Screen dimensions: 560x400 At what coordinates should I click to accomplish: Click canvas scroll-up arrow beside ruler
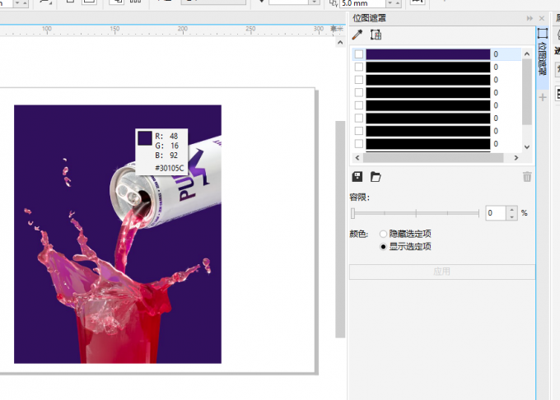coord(340,43)
